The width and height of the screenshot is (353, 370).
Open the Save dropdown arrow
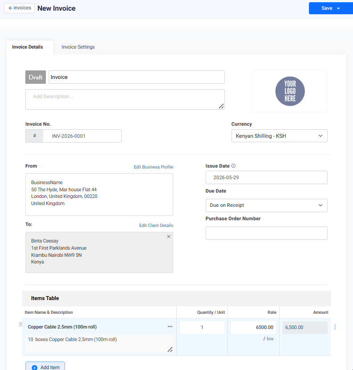(x=338, y=8)
